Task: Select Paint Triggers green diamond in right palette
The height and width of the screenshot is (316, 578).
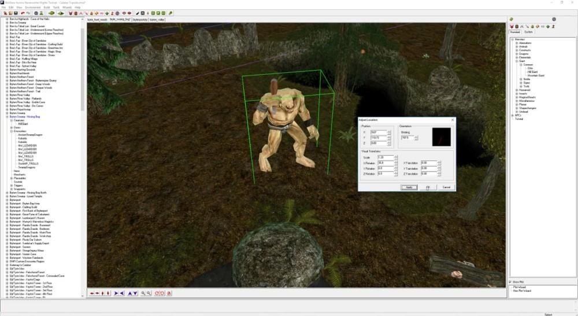Action: [548, 27]
